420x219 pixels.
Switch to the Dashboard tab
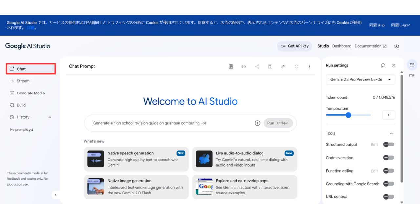[342, 46]
